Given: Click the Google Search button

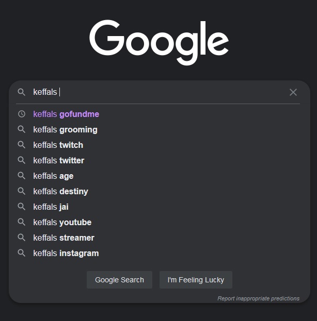Looking at the screenshot, I should (x=119, y=280).
